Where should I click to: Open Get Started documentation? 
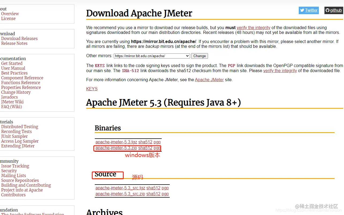pyautogui.click(x=12, y=63)
